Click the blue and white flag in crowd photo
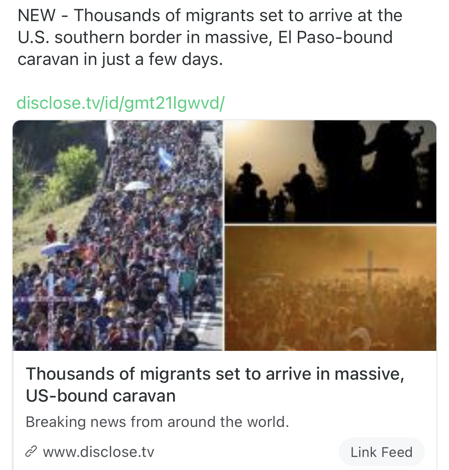 coord(165,159)
